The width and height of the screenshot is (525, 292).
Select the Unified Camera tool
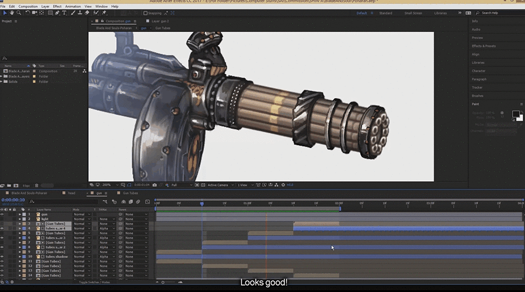pos(34,12)
